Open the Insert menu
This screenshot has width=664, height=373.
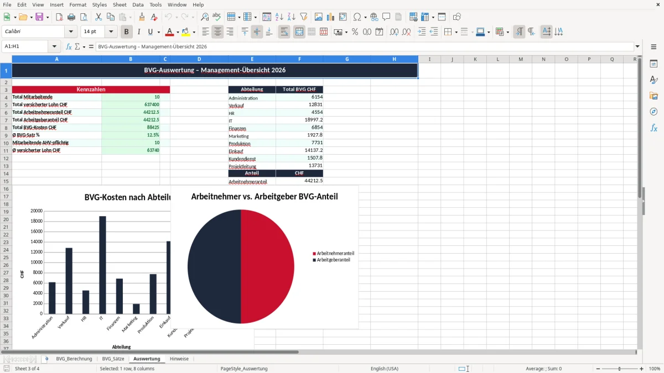(56, 4)
